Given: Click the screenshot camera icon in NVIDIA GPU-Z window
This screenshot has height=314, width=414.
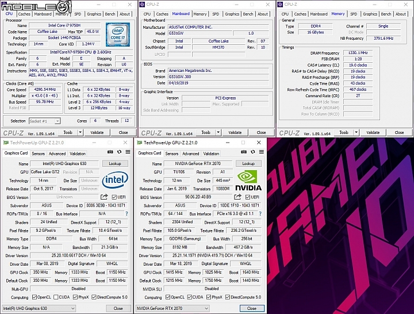Looking at the screenshot, I should pyautogui.click(x=244, y=152).
